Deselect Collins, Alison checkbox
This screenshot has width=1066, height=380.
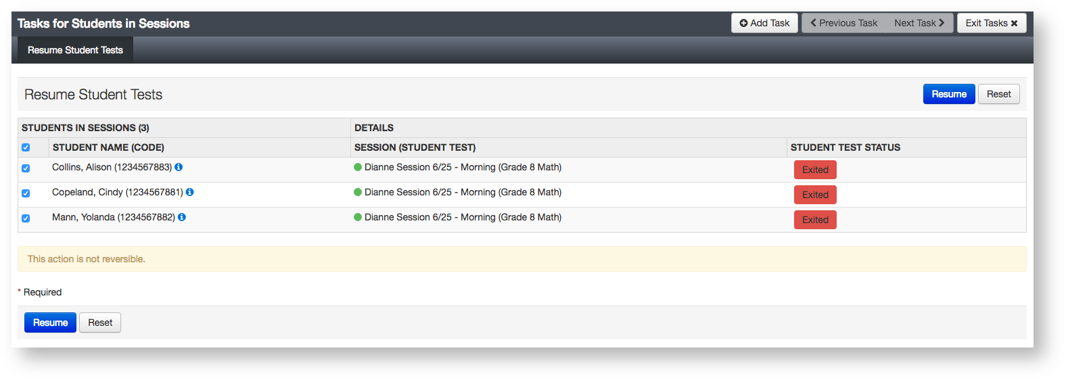tap(26, 168)
